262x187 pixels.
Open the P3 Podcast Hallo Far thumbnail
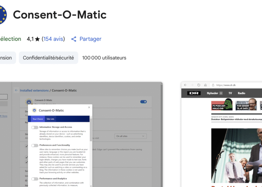point(222,104)
